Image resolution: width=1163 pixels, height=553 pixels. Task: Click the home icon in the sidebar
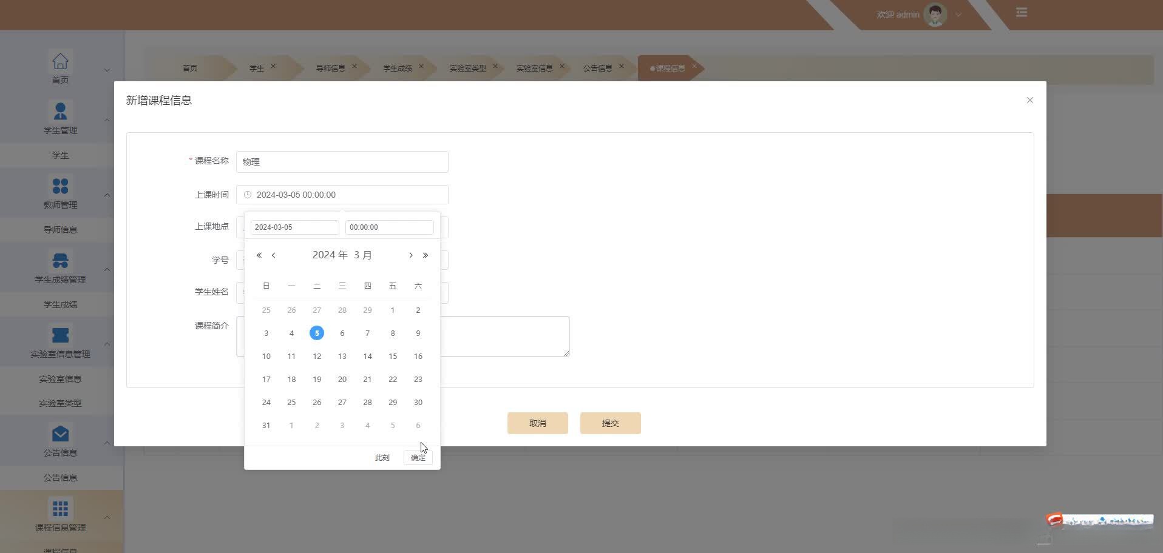point(60,61)
